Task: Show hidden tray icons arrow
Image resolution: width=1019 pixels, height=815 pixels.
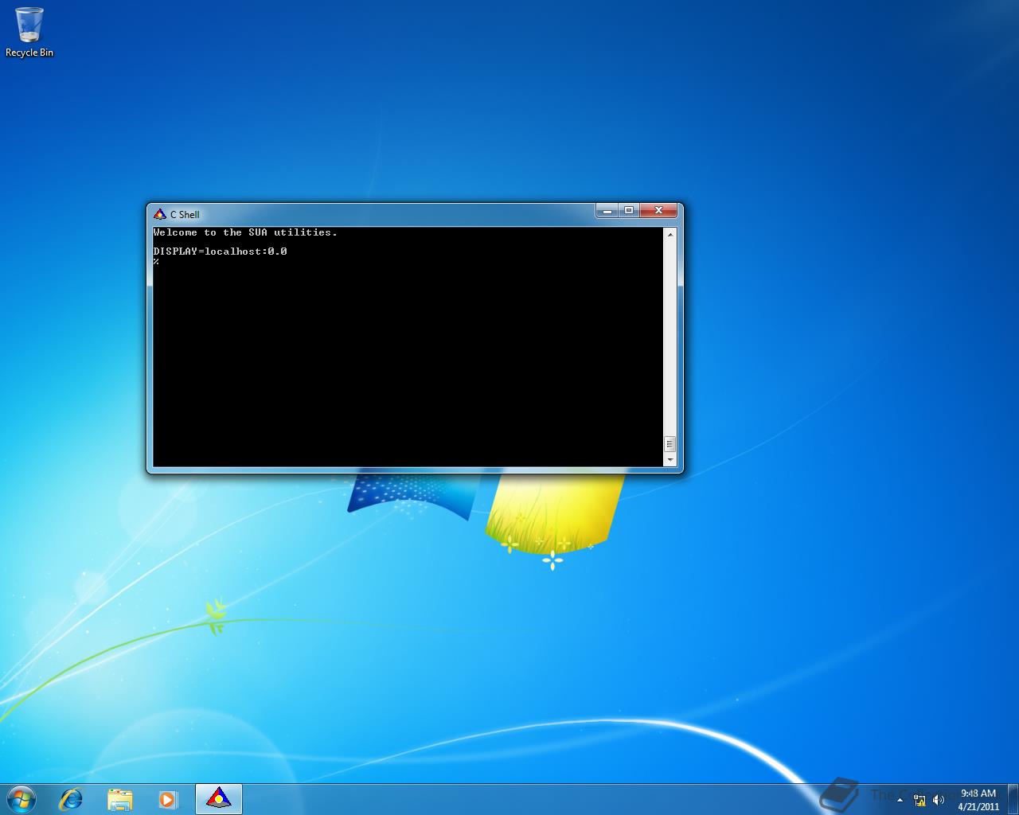Action: pyautogui.click(x=900, y=800)
